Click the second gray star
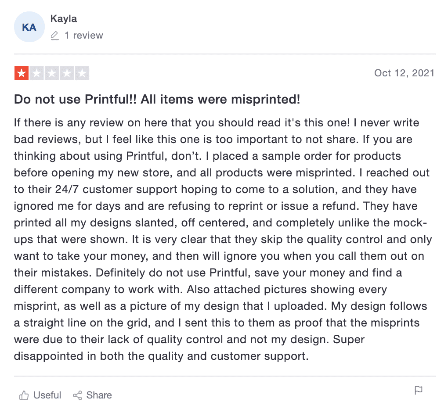 click(36, 73)
